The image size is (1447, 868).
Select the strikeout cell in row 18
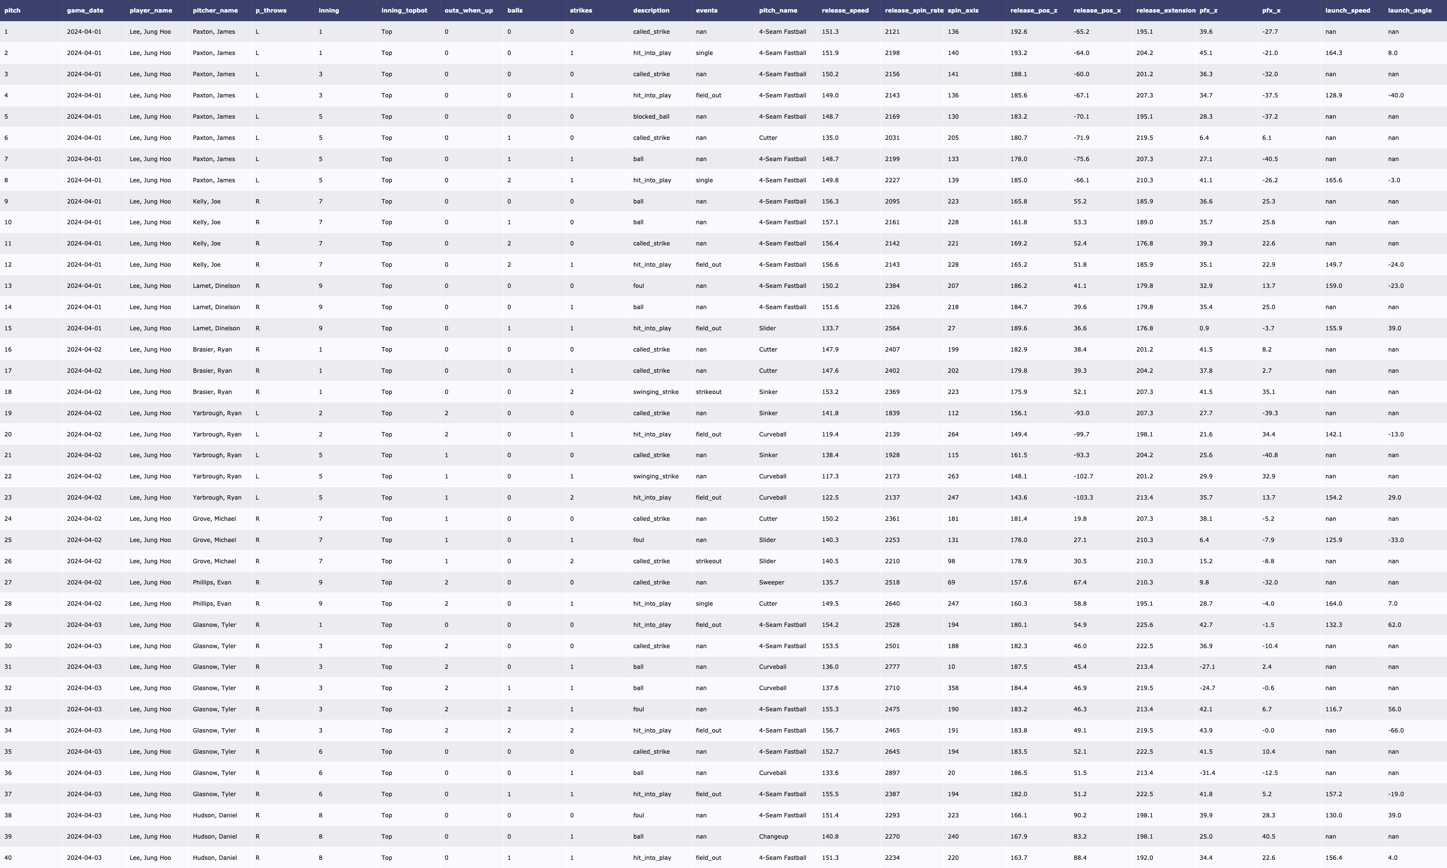[x=708, y=392]
